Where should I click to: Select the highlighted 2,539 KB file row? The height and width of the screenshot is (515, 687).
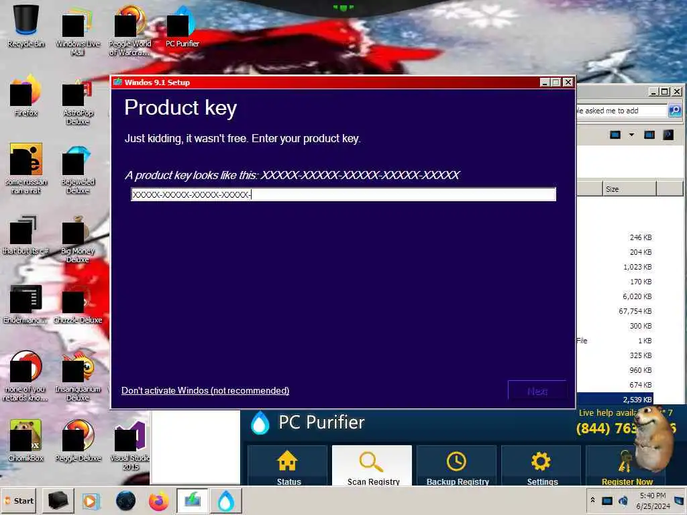point(615,400)
